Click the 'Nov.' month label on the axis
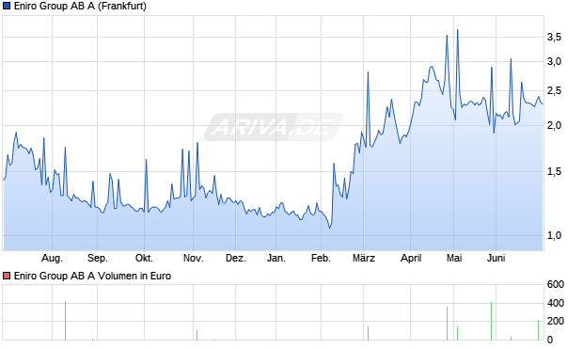Image resolution: width=583 pixels, height=349 pixels. pyautogui.click(x=194, y=258)
